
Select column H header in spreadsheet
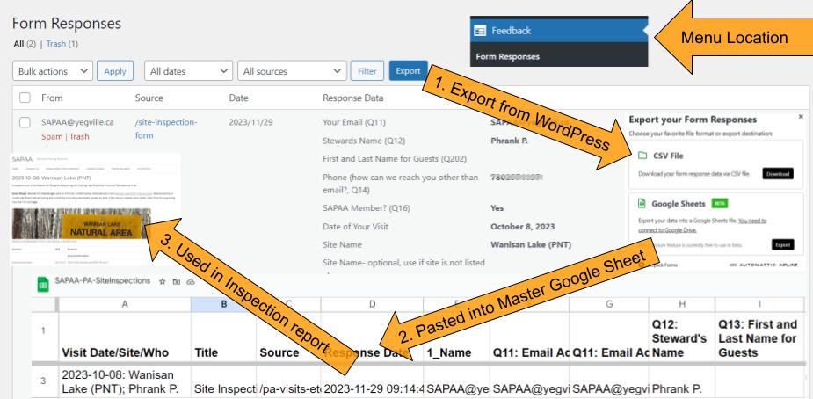[x=681, y=304]
